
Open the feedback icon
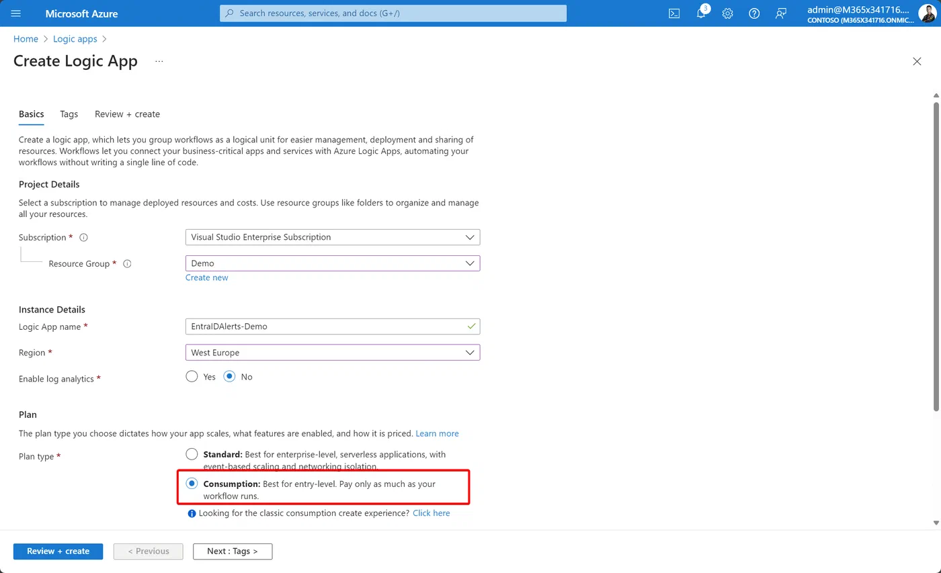click(781, 13)
